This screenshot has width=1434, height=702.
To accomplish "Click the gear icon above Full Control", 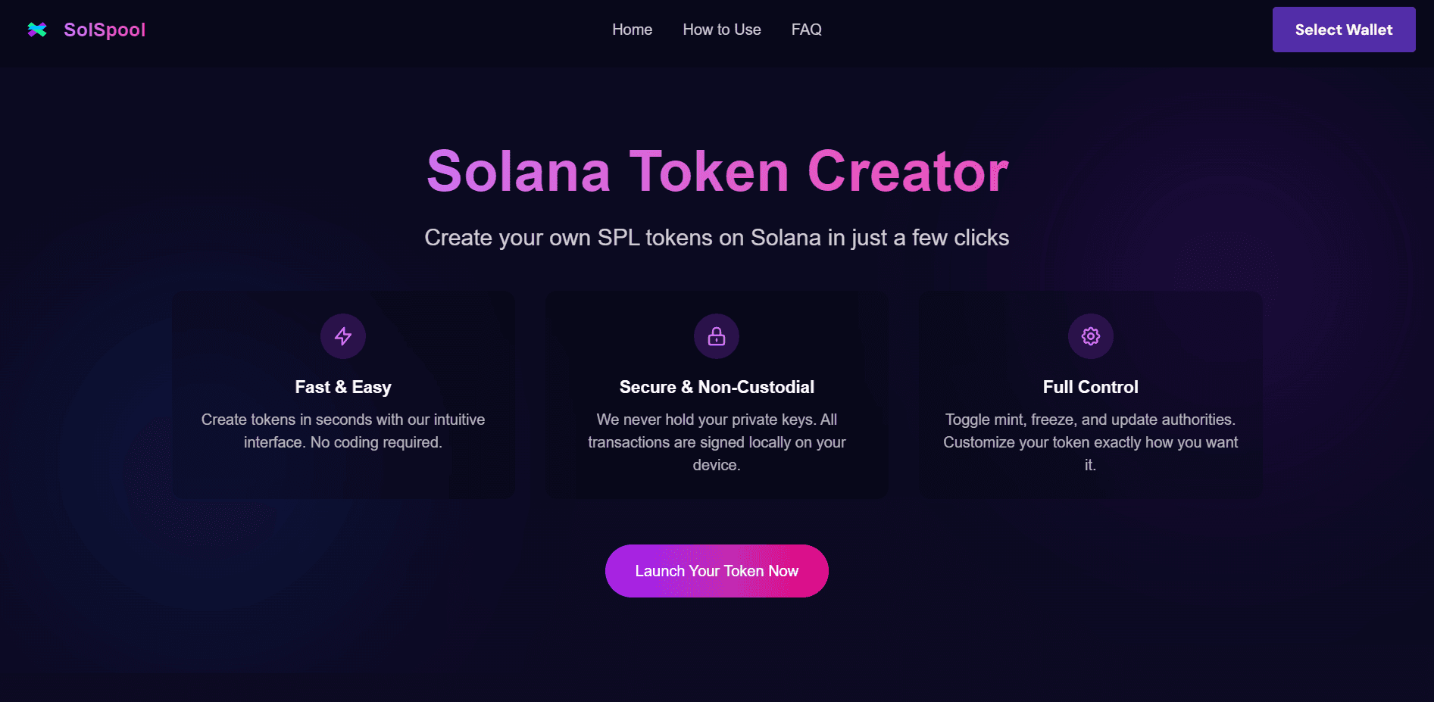I will [1090, 336].
